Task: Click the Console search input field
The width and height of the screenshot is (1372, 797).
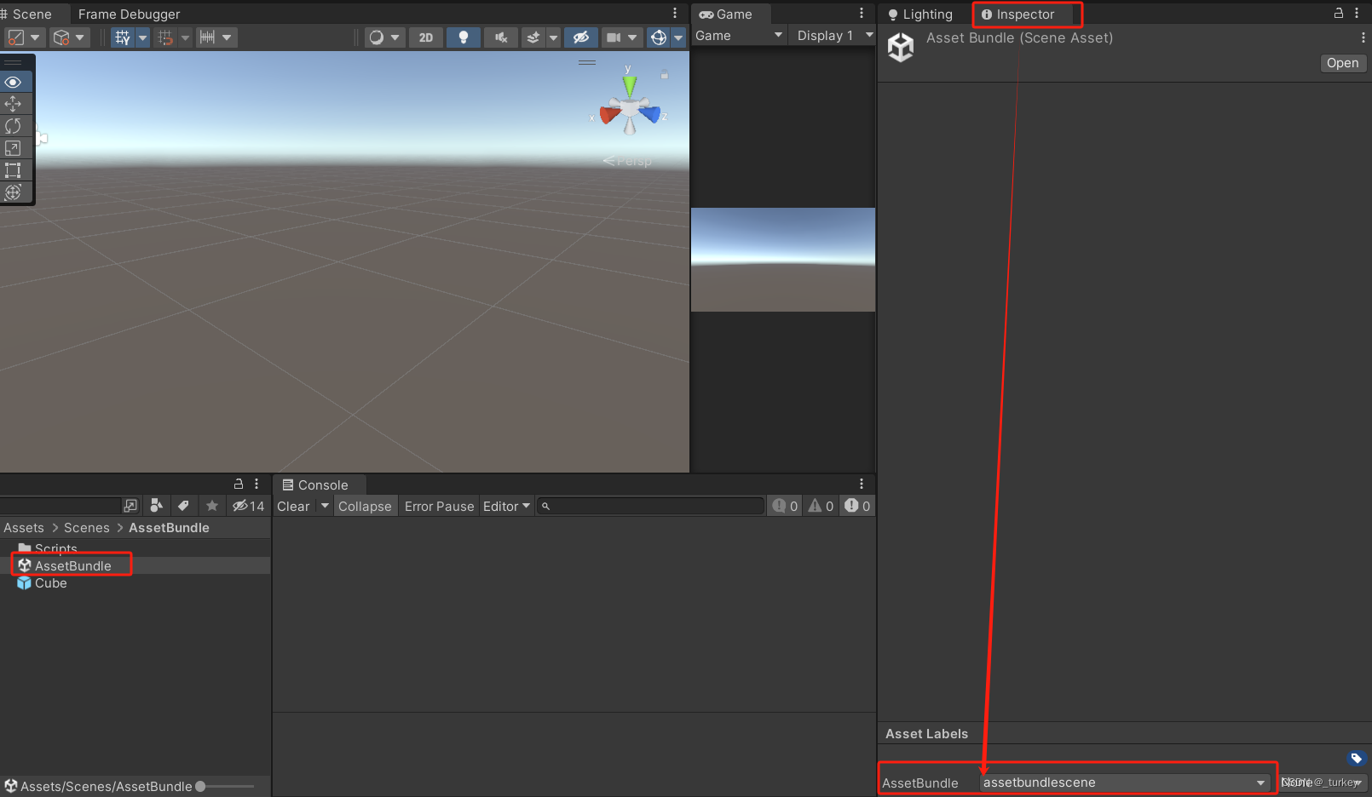Action: (650, 506)
